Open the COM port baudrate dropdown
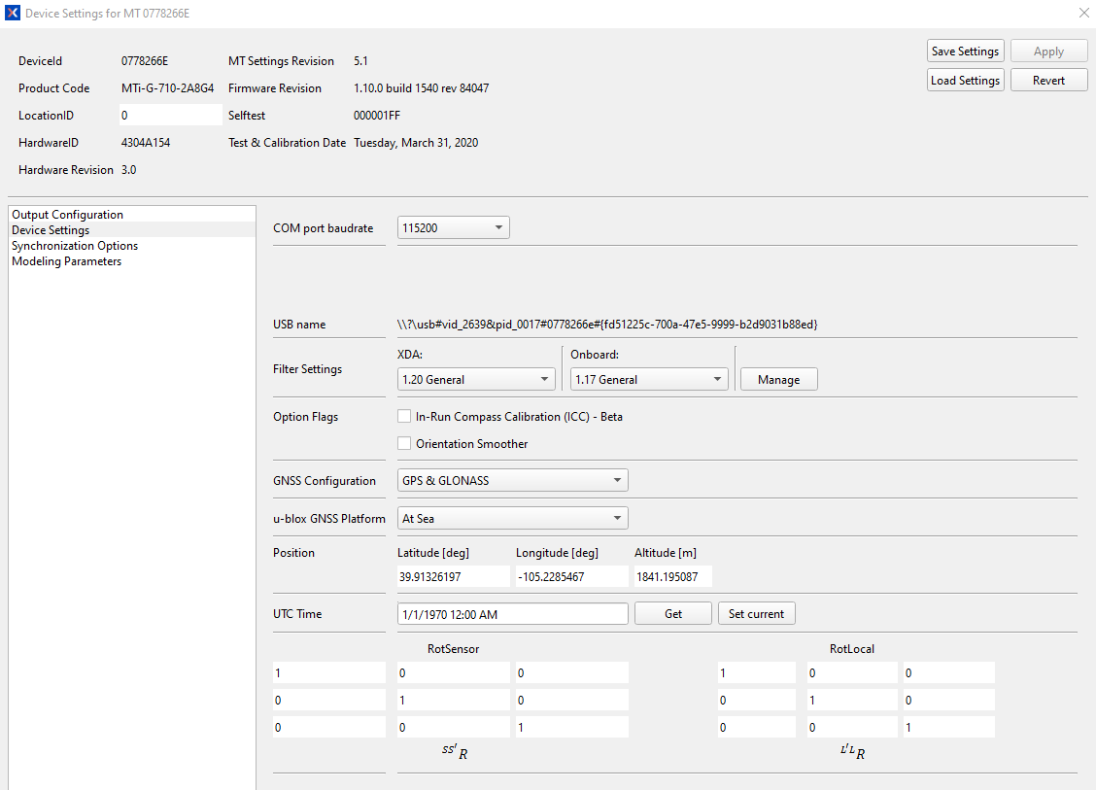 pyautogui.click(x=498, y=226)
